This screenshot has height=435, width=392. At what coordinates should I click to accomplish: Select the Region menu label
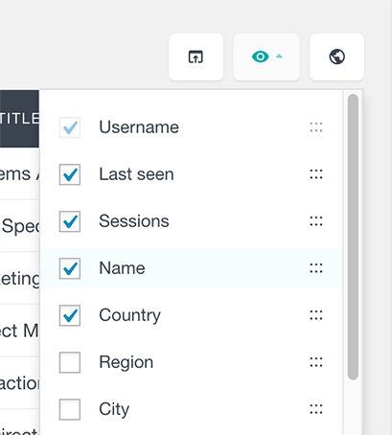click(127, 362)
